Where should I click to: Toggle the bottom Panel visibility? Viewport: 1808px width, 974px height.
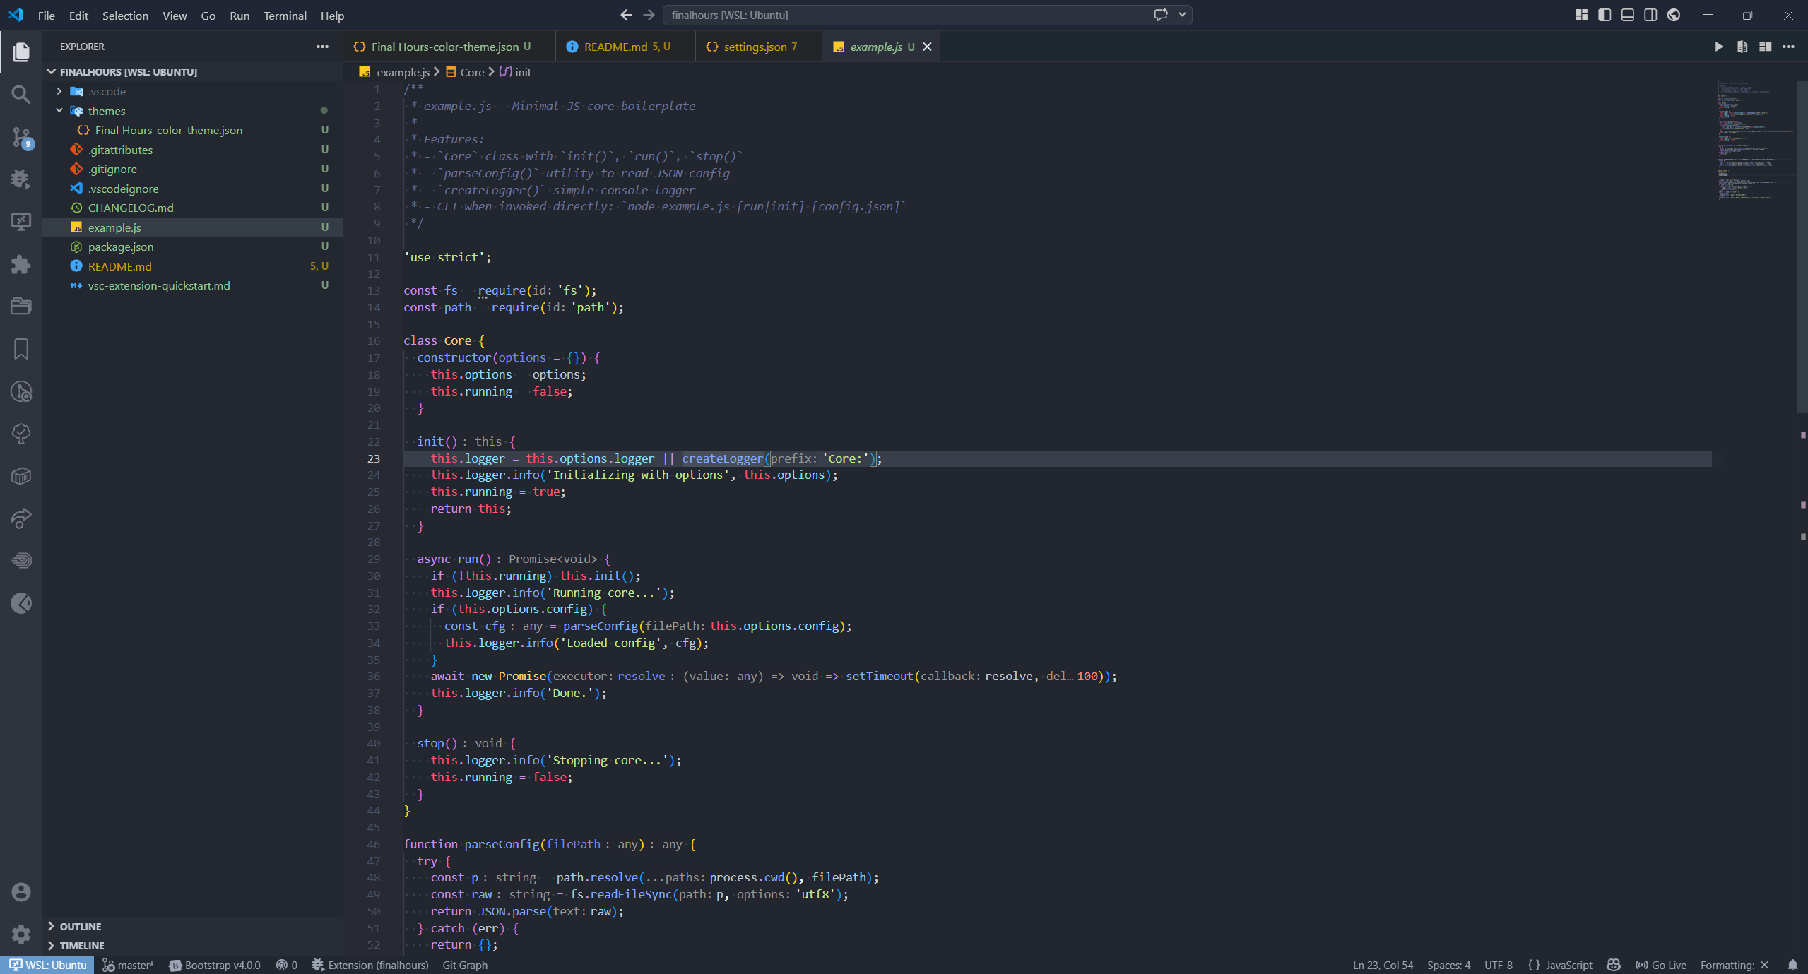pos(1627,15)
